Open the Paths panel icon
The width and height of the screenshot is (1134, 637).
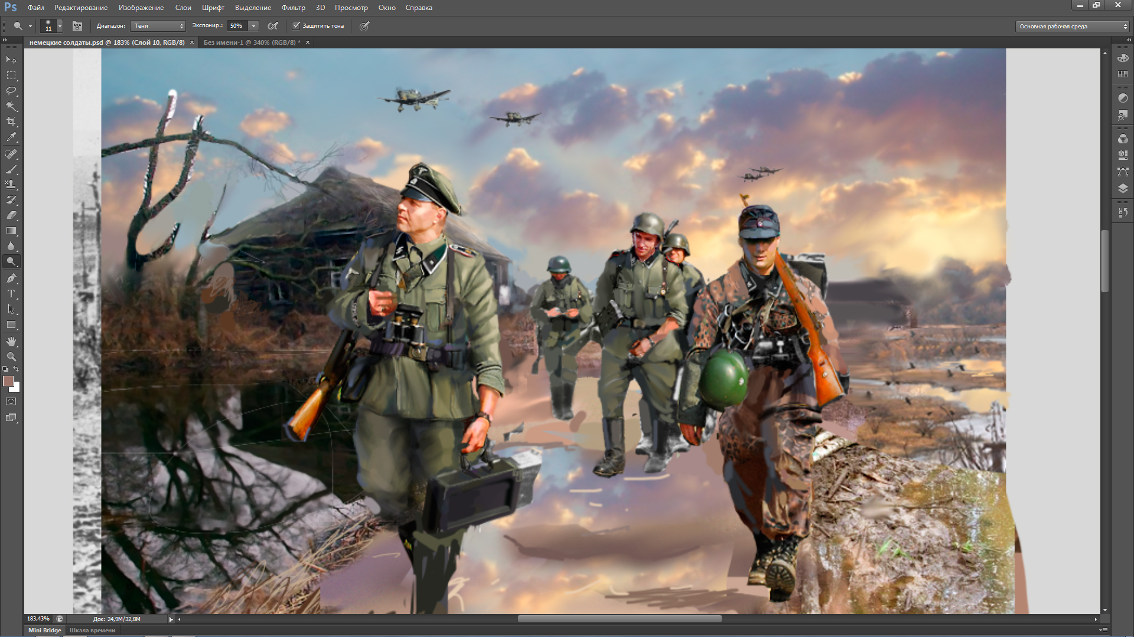click(x=1123, y=172)
